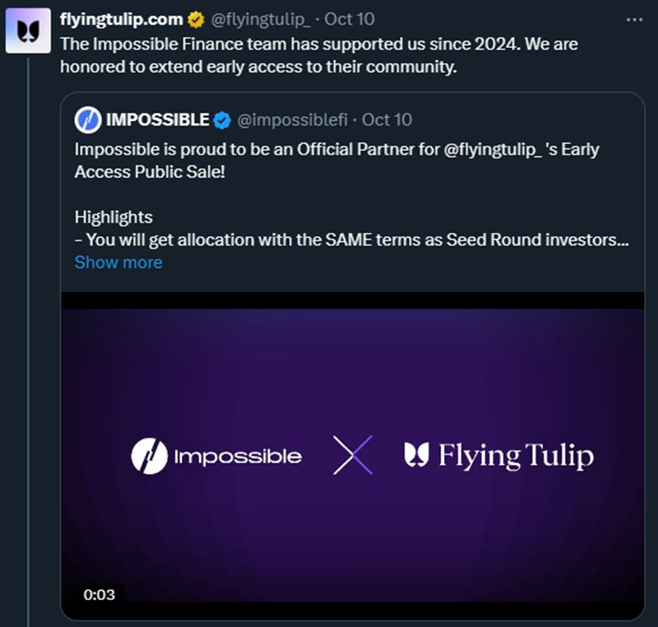Click the X cross symbol in the video
The height and width of the screenshot is (627, 658).
tap(353, 455)
